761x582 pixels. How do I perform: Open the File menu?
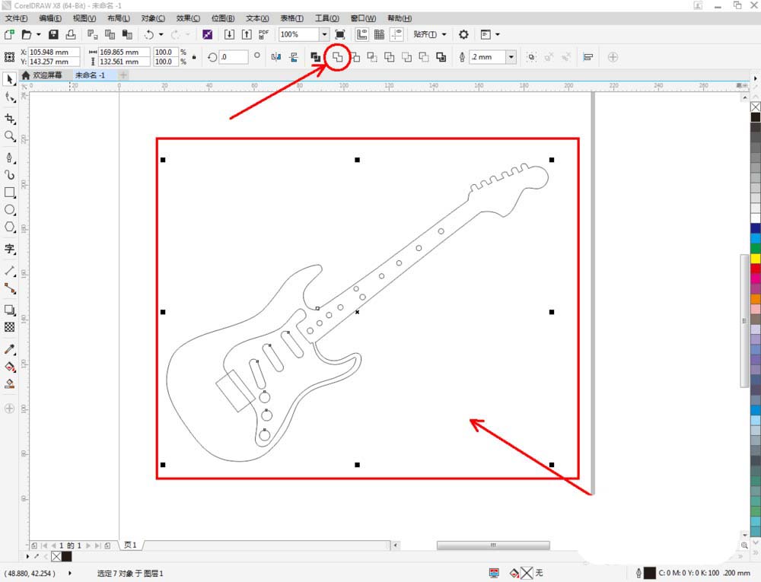tap(17, 18)
